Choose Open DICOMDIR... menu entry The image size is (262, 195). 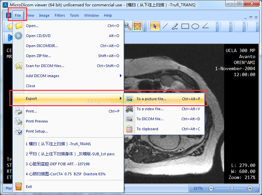[68, 46]
